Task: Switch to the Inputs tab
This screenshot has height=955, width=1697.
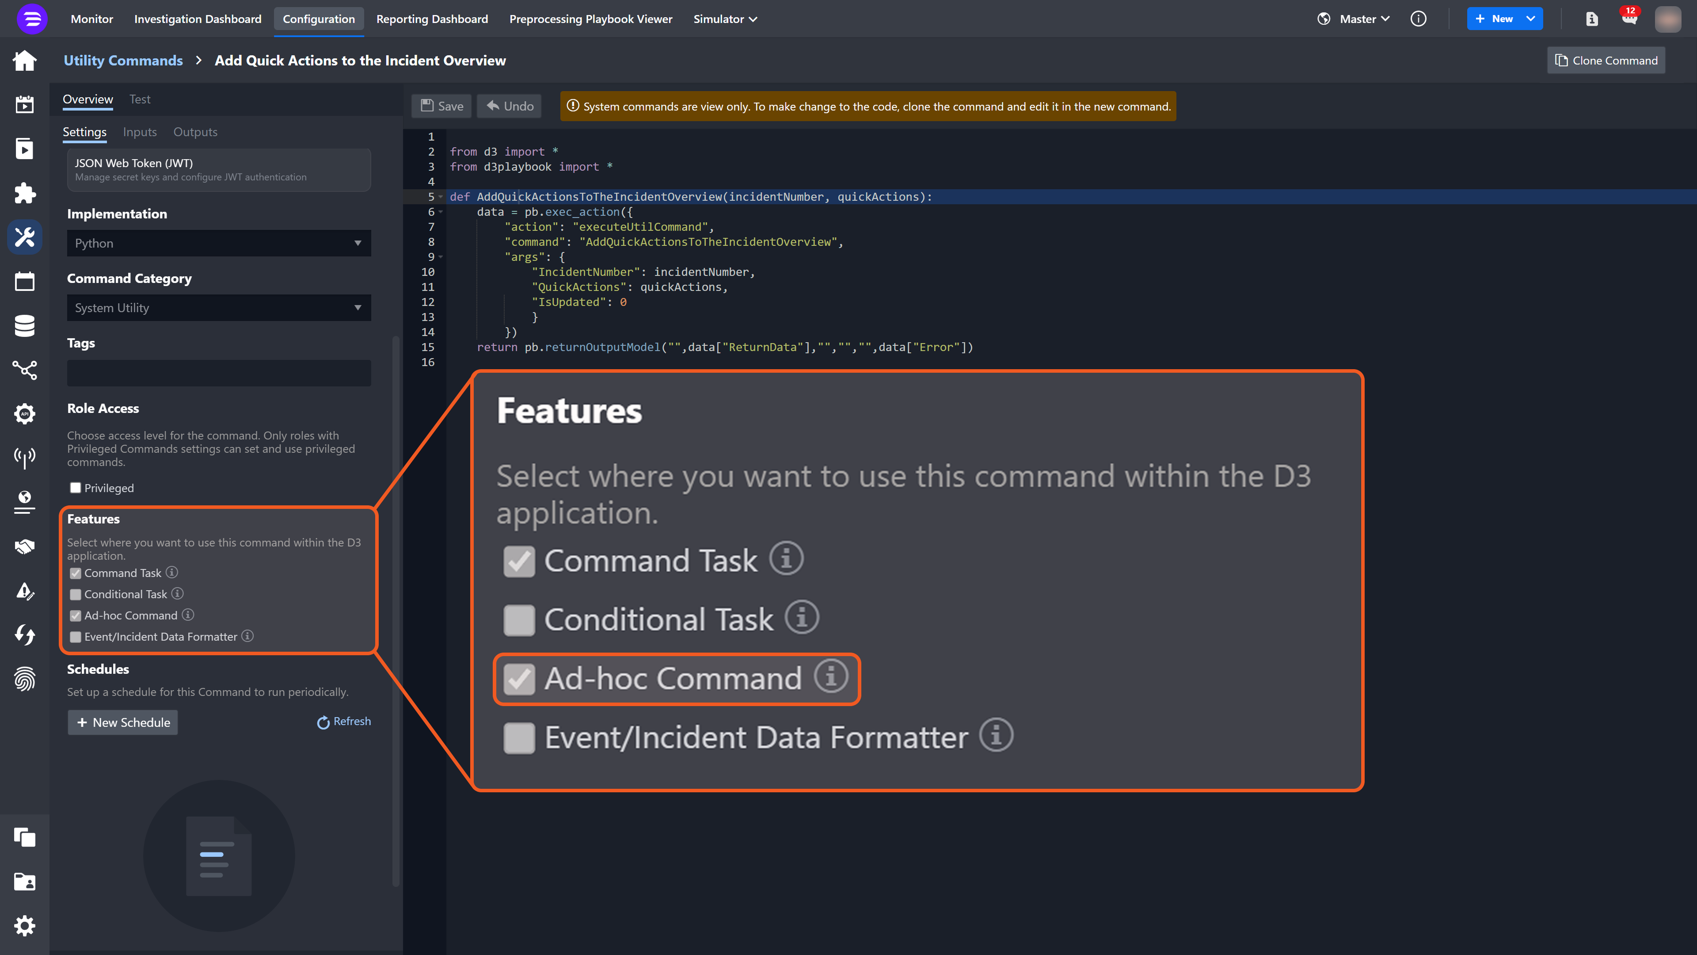Action: (x=140, y=132)
